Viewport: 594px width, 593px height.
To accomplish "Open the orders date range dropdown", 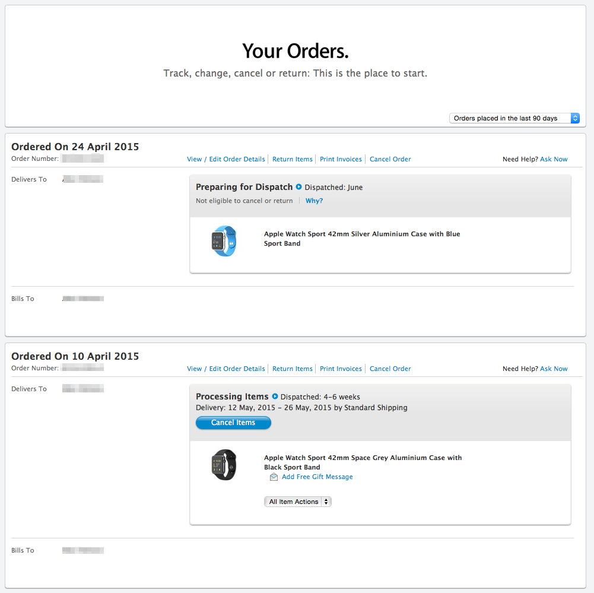I will tap(514, 118).
